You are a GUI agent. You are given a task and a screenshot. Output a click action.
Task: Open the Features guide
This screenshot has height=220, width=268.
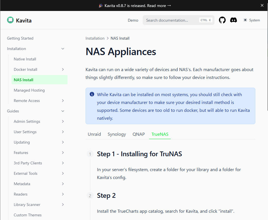(21, 153)
